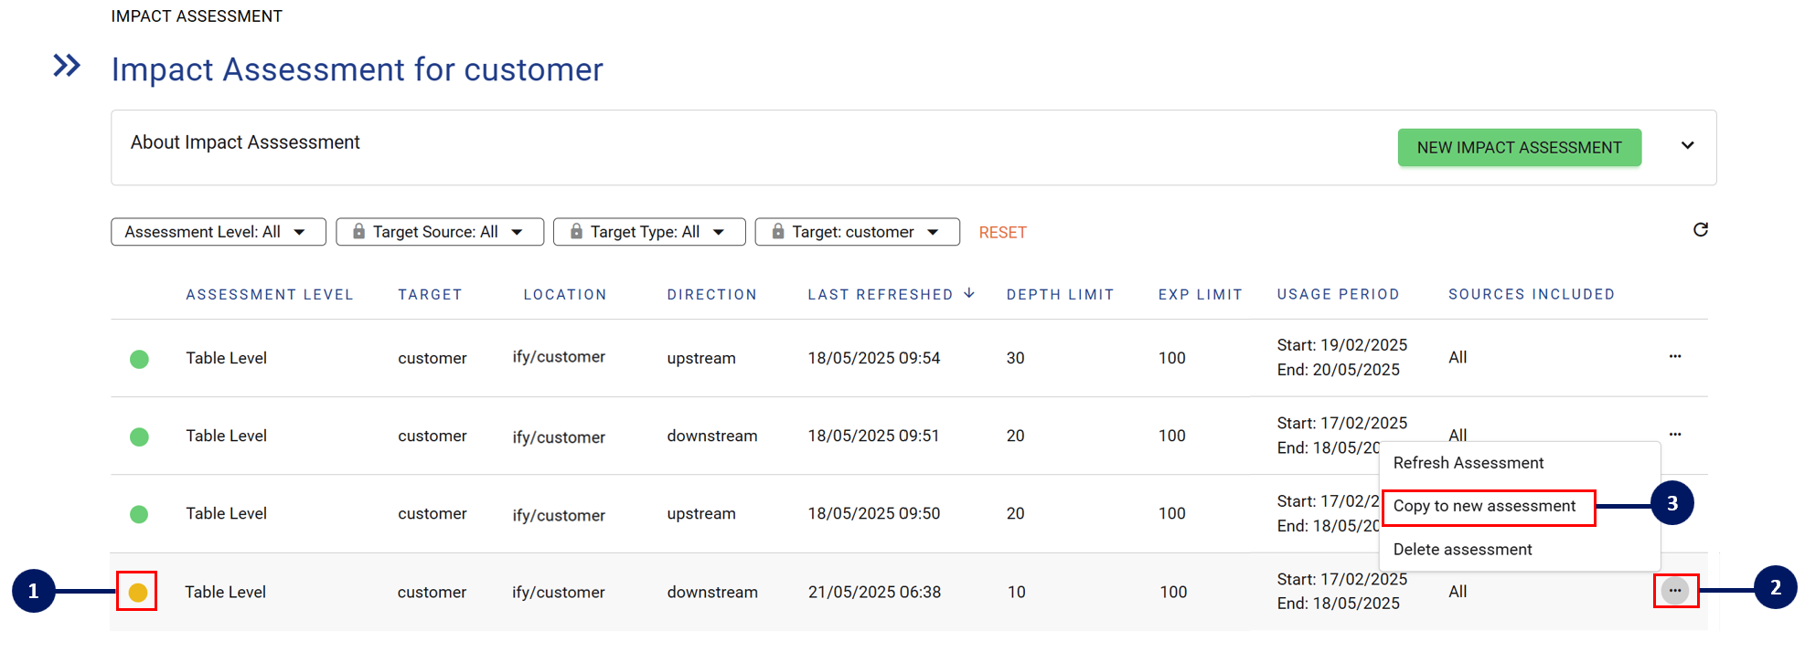Image resolution: width=1805 pixels, height=652 pixels.
Task: Click the highlighted three-dots button in the last row
Action: (x=1674, y=591)
